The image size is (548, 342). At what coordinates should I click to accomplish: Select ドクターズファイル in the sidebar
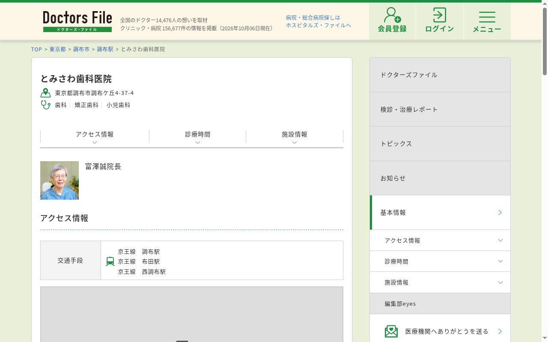[x=440, y=75]
